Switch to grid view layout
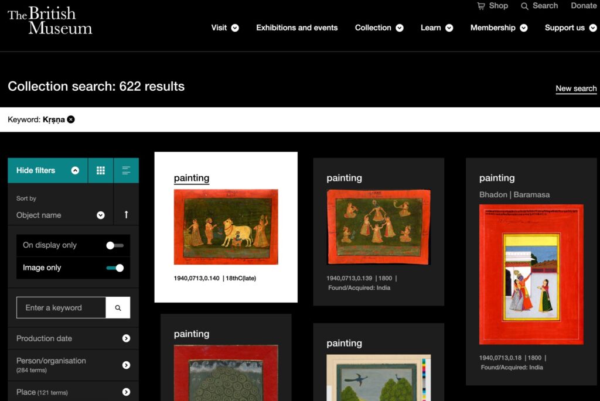The height and width of the screenshot is (401, 600). click(x=101, y=170)
